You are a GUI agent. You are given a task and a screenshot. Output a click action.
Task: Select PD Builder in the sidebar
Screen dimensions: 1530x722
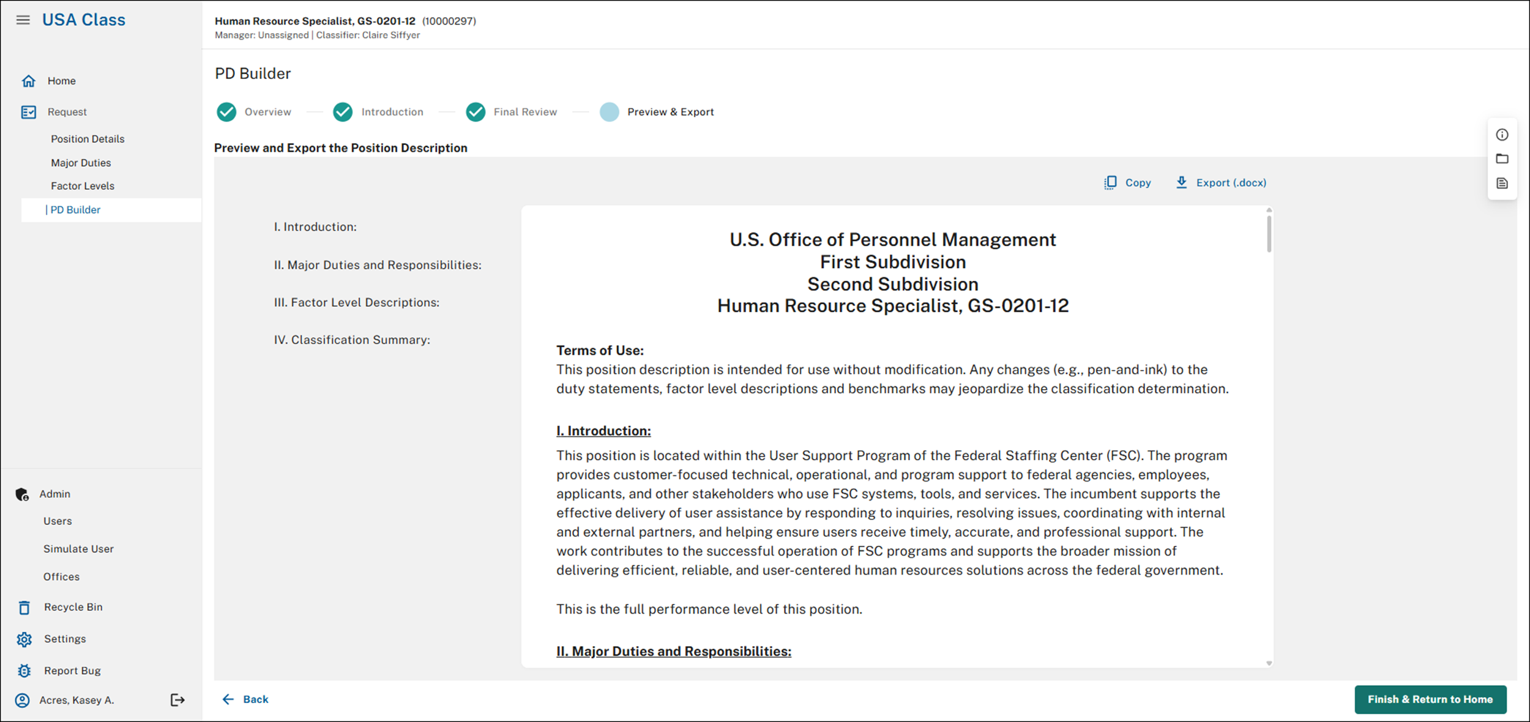(x=111, y=210)
